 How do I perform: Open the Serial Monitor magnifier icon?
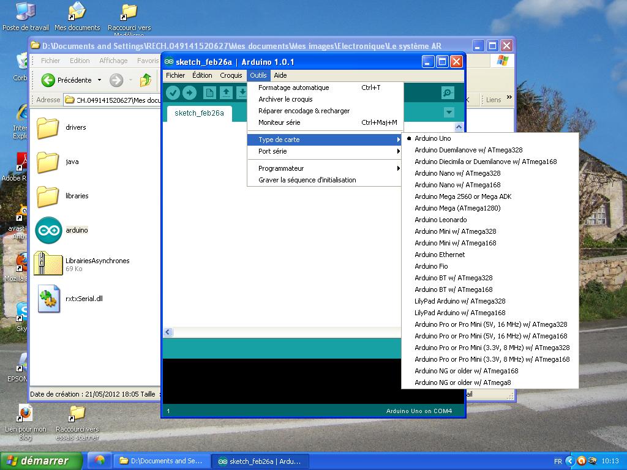click(448, 92)
